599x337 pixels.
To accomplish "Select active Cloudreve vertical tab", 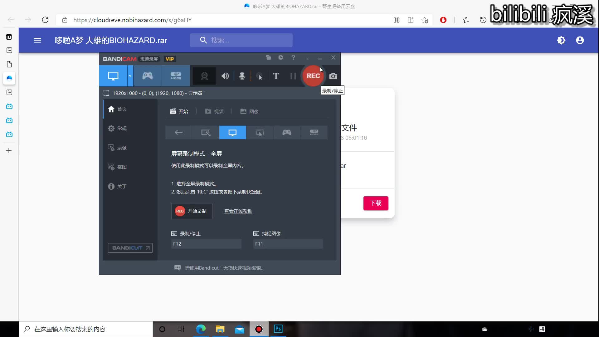I will click(x=9, y=78).
